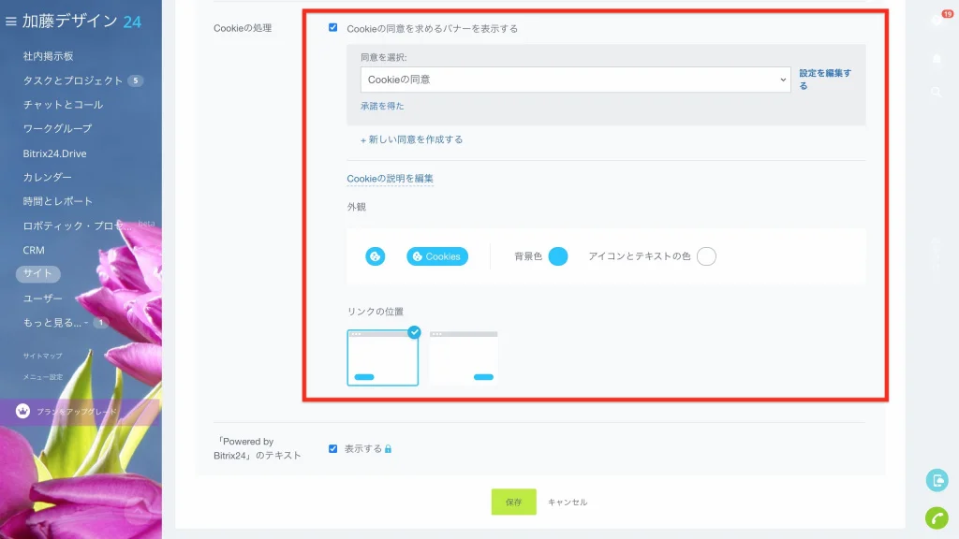Click the search magnifier icon on the right

937,92
